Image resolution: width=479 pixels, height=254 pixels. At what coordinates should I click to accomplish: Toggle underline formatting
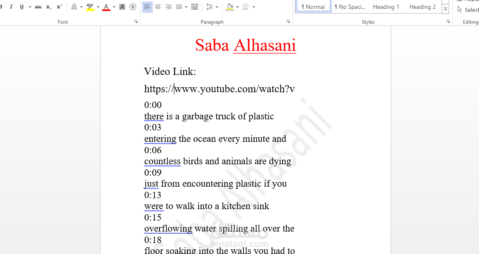click(22, 7)
